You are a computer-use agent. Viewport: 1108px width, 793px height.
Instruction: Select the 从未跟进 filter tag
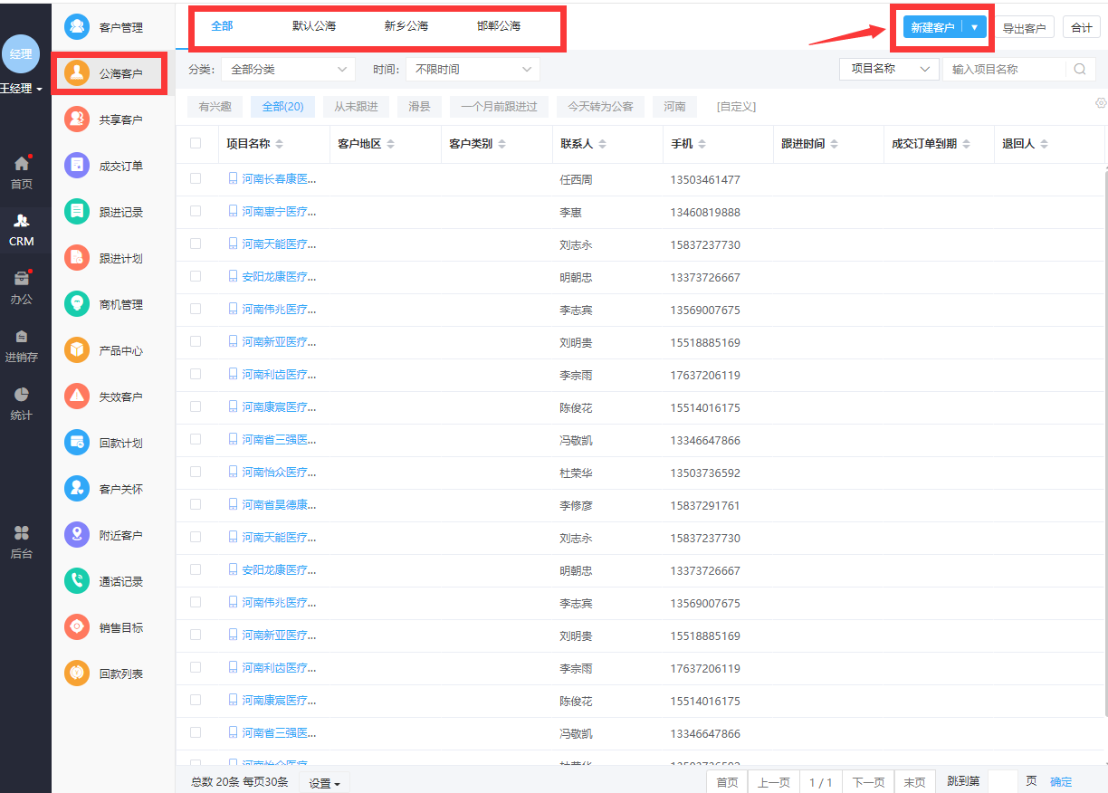[x=356, y=106]
